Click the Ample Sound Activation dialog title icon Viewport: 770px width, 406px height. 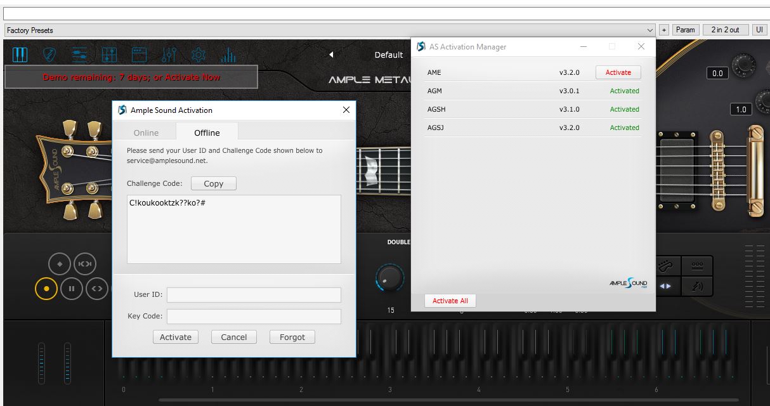coord(122,110)
